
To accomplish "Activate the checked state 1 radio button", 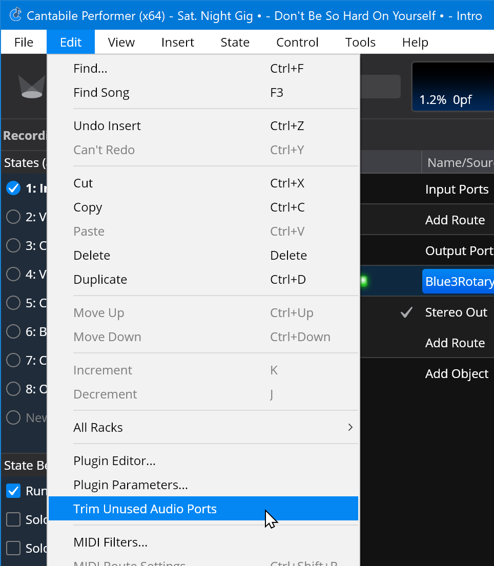I will [13, 188].
